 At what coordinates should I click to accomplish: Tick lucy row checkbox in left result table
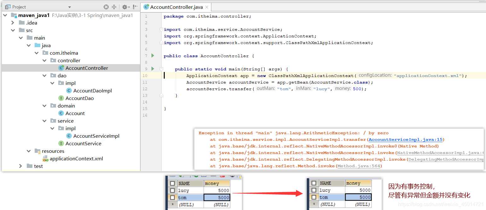coord(172,190)
